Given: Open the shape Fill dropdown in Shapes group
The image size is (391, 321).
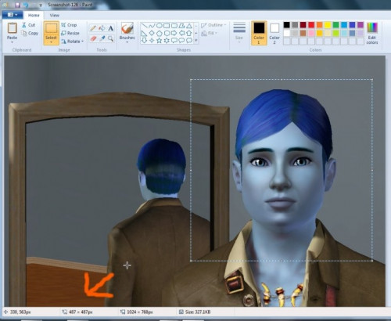Looking at the screenshot, I should pyautogui.click(x=210, y=33).
